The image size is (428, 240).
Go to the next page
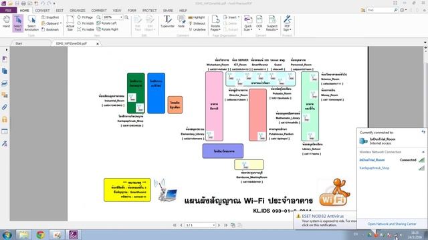(x=219, y=225)
